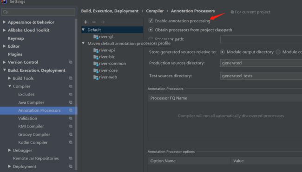The width and height of the screenshot is (302, 172).
Task: Open Keymap settings
Action: [x=16, y=38]
